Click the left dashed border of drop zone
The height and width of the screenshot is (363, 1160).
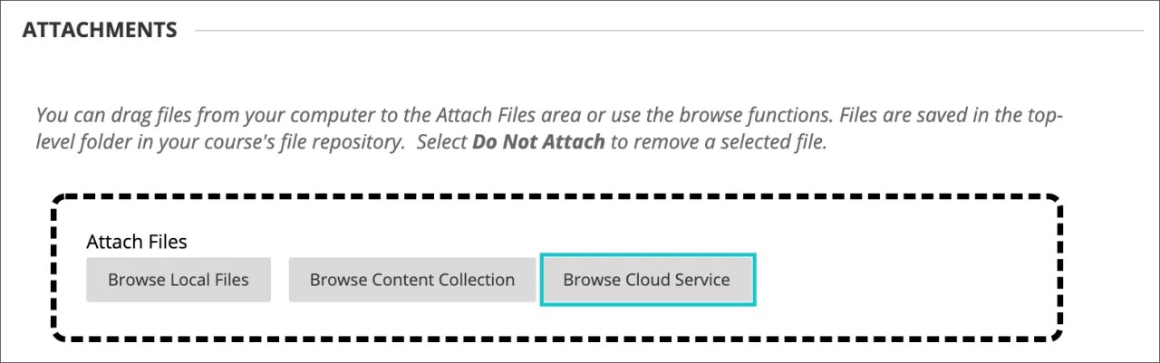tap(54, 272)
